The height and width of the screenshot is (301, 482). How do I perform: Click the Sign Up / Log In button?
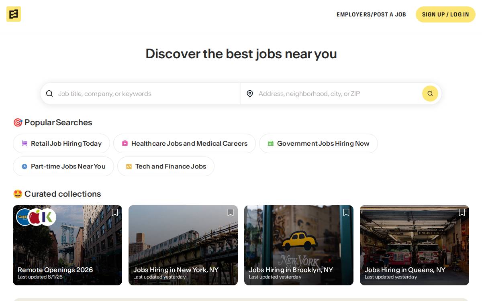tap(445, 14)
